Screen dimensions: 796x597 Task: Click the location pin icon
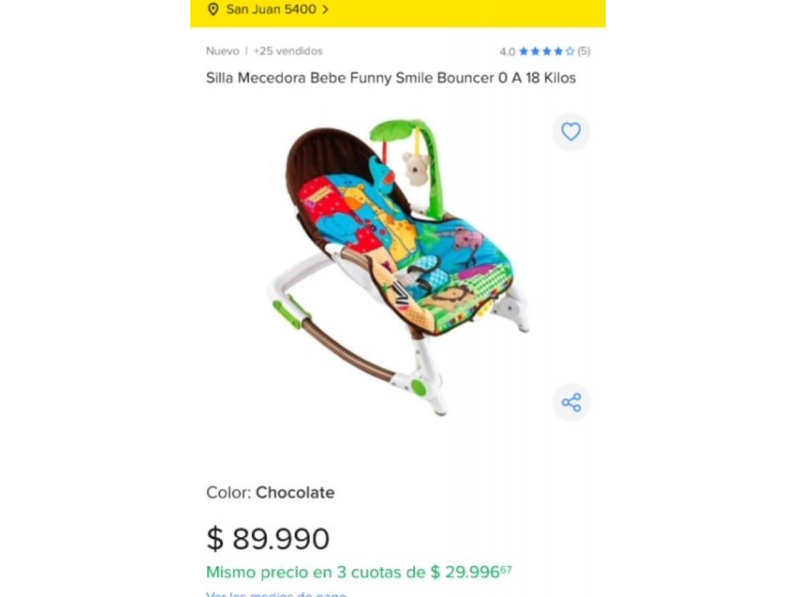[213, 9]
